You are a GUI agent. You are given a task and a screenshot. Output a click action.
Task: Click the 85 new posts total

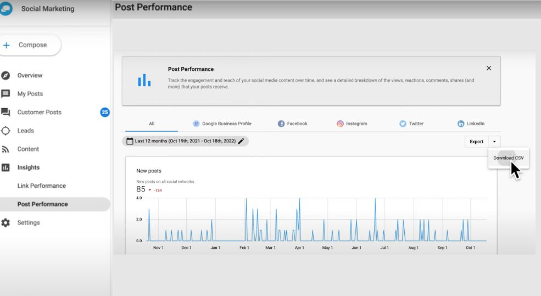click(x=141, y=189)
